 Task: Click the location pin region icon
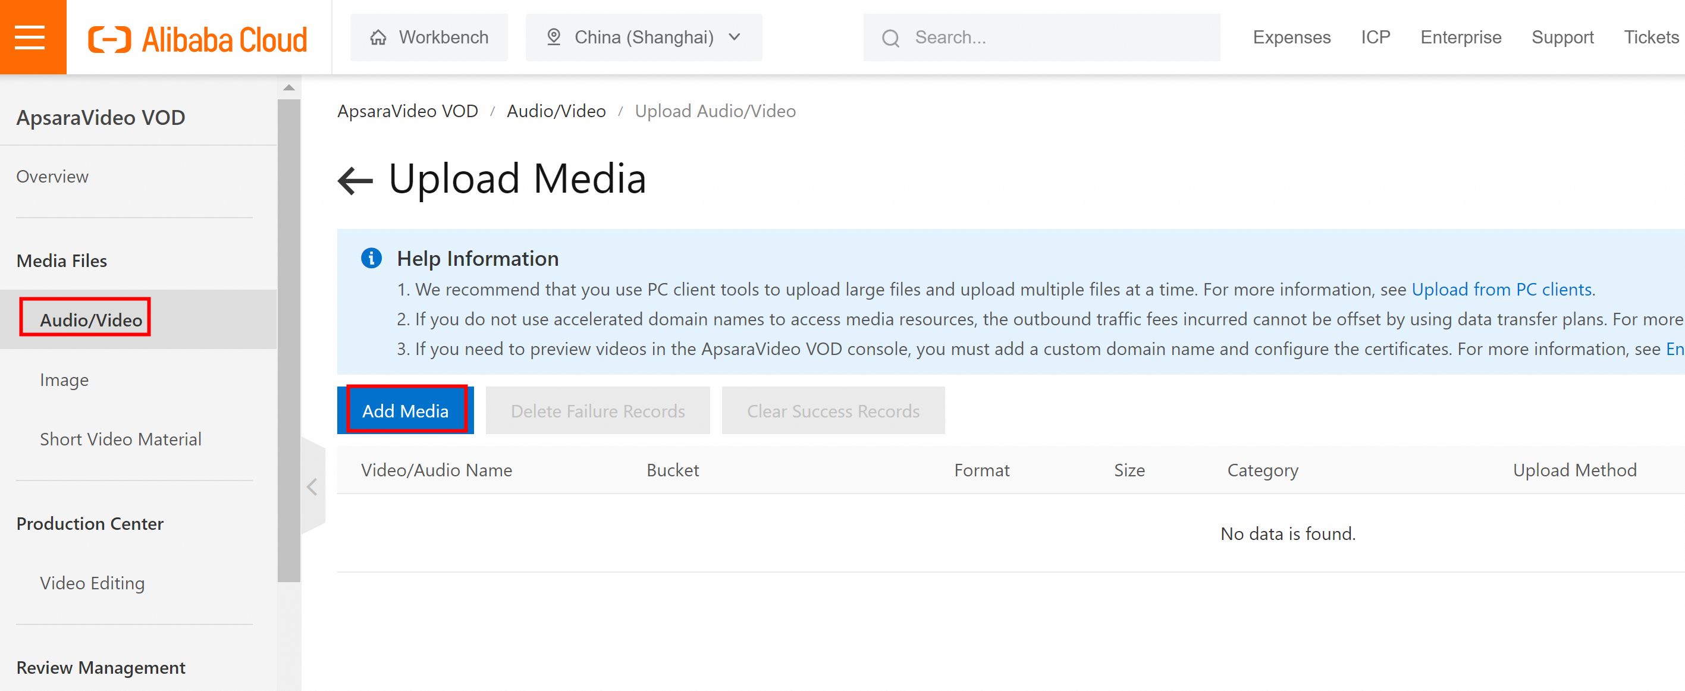pyautogui.click(x=553, y=37)
